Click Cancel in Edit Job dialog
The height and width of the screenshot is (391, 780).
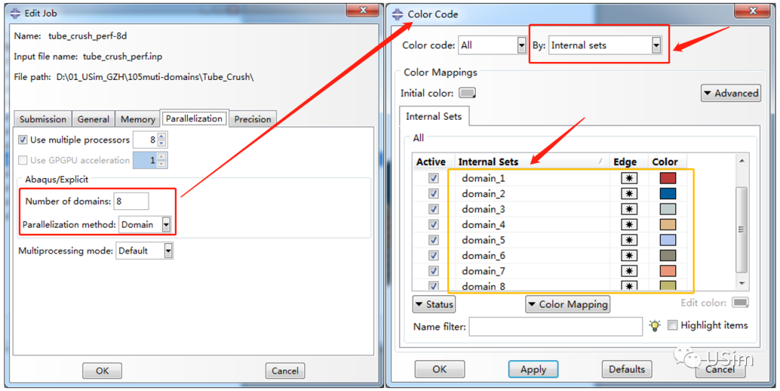click(x=285, y=371)
